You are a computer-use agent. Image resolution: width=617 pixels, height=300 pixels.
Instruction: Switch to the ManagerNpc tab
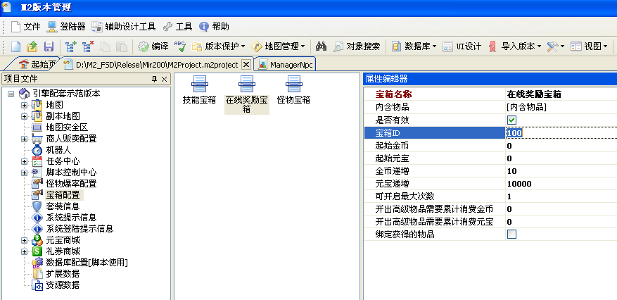click(286, 65)
